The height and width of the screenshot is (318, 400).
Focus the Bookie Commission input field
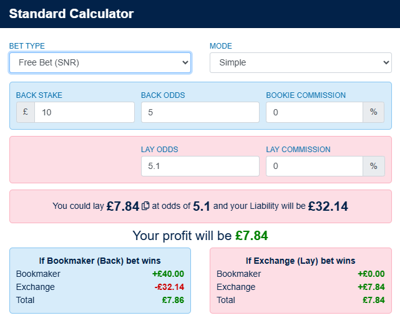[x=315, y=112]
